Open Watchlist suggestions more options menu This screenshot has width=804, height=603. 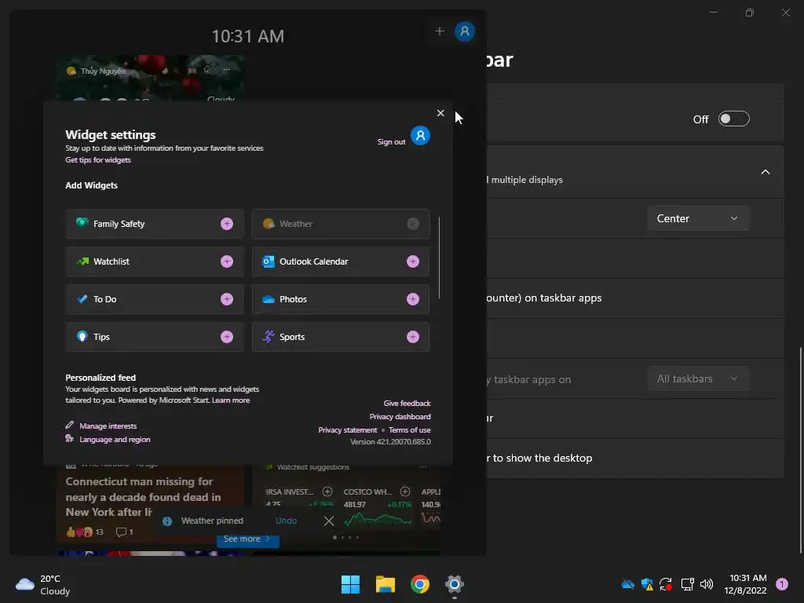pyautogui.click(x=422, y=466)
